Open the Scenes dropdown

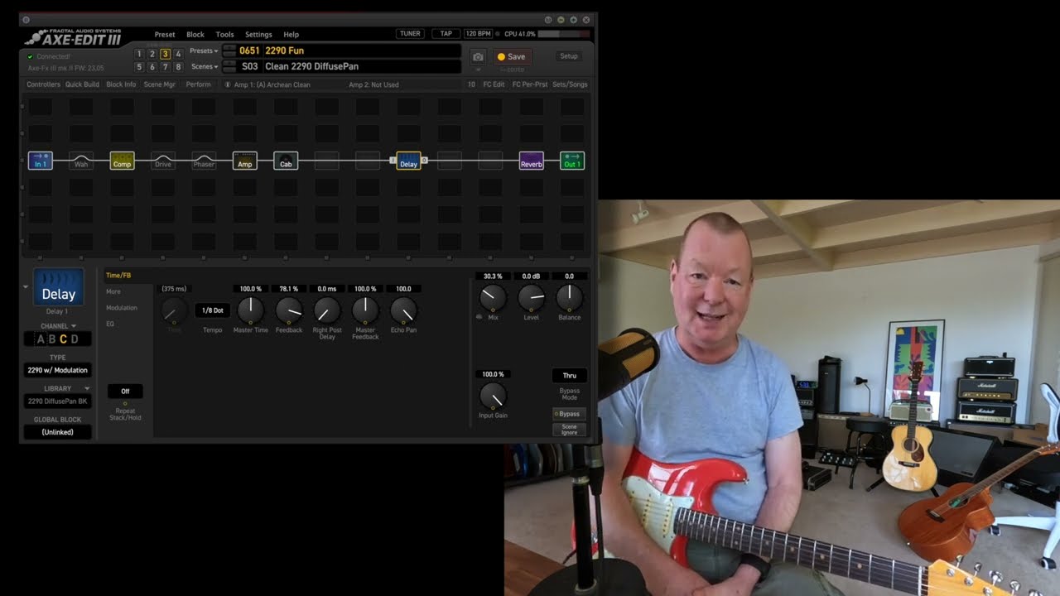[205, 66]
